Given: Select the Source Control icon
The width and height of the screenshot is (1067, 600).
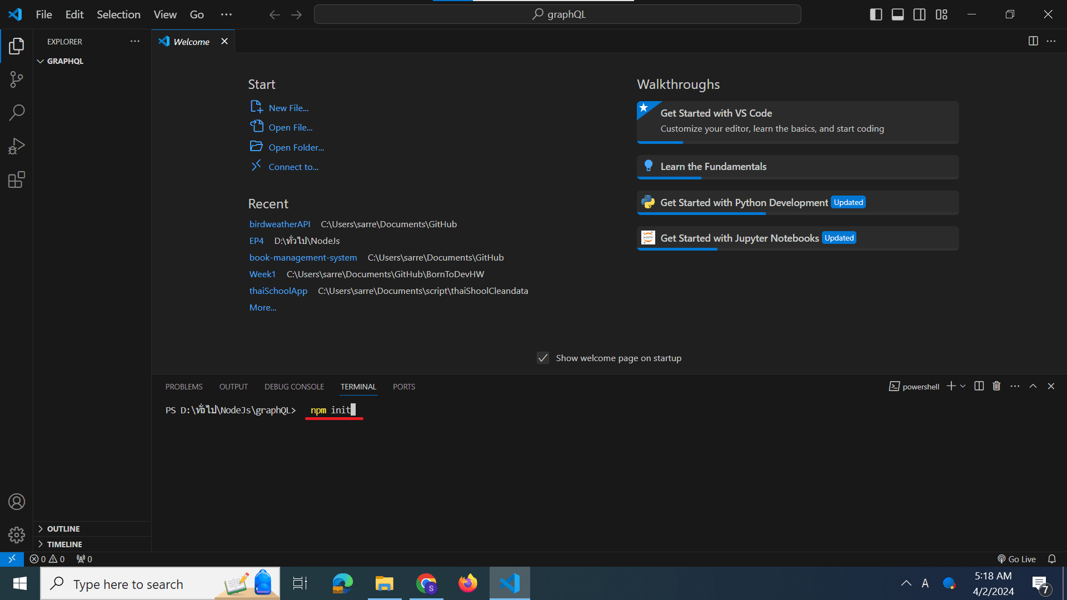Looking at the screenshot, I should pos(16,79).
